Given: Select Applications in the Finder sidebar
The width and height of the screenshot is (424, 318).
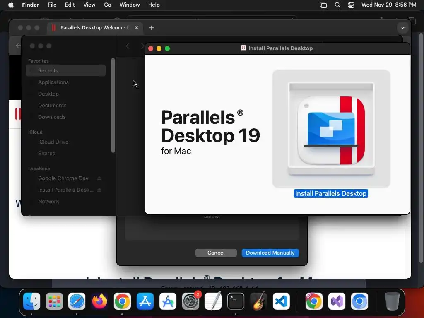Looking at the screenshot, I should [x=66, y=82].
